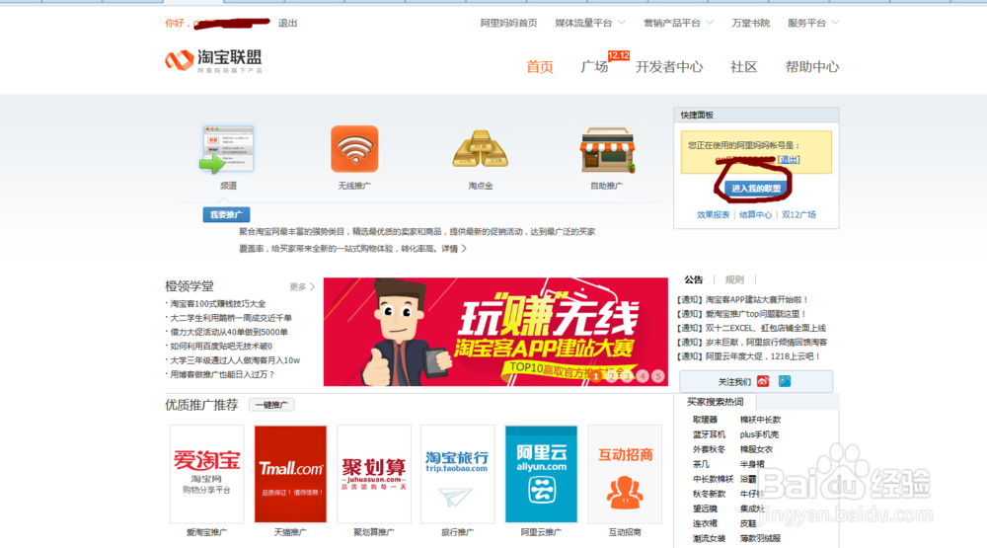Open the 阿里云推广 card

tap(541, 474)
